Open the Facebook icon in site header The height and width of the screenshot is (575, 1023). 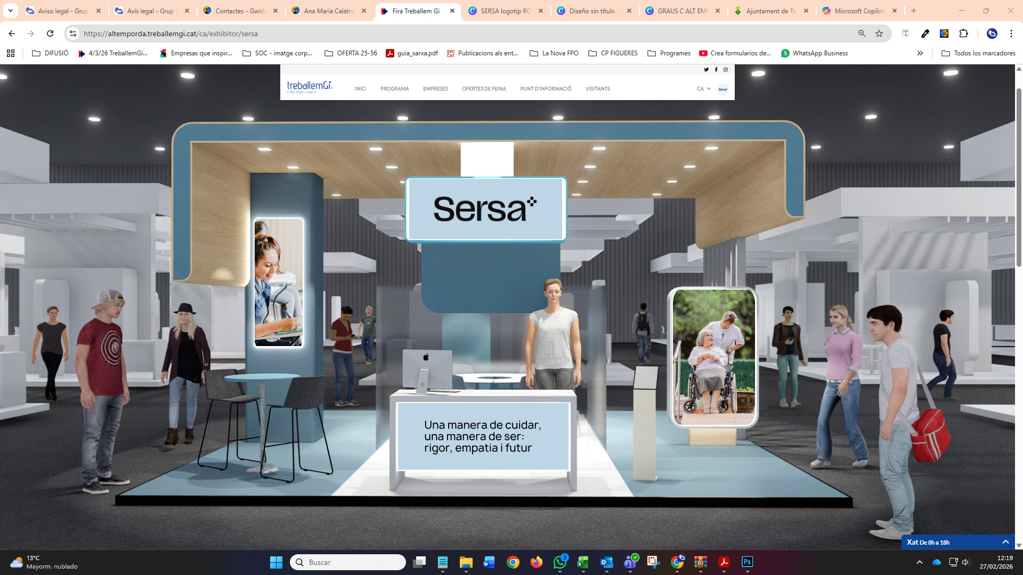(716, 70)
